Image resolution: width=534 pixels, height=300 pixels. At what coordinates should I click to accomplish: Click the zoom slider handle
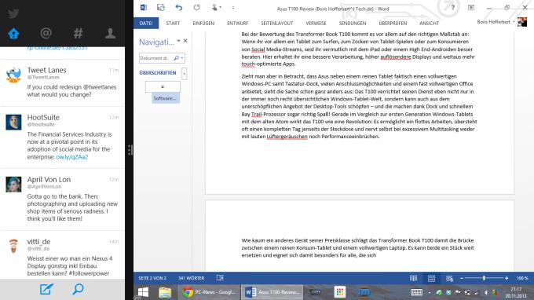coord(484,278)
